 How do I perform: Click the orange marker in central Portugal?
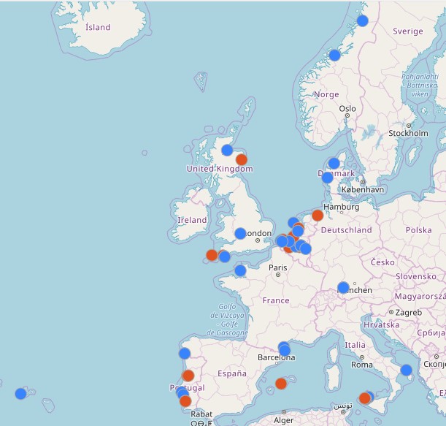[x=188, y=376]
